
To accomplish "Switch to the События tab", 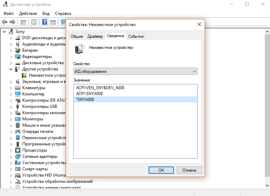I will (136, 36).
